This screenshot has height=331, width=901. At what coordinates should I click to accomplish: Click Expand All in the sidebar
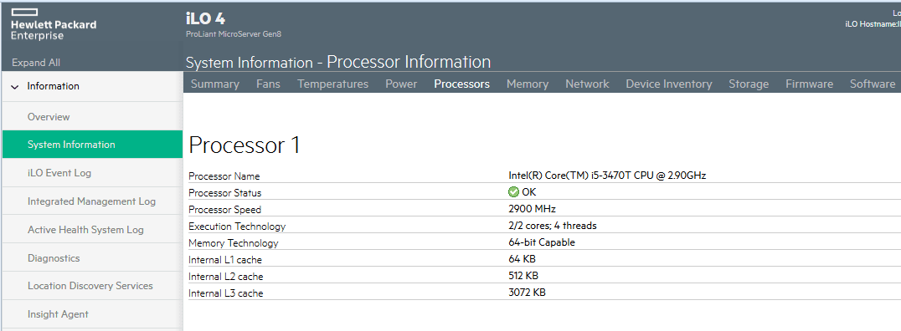(36, 63)
